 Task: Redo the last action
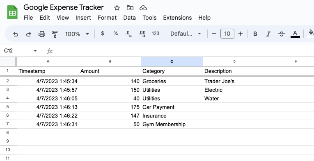[x=29, y=34]
